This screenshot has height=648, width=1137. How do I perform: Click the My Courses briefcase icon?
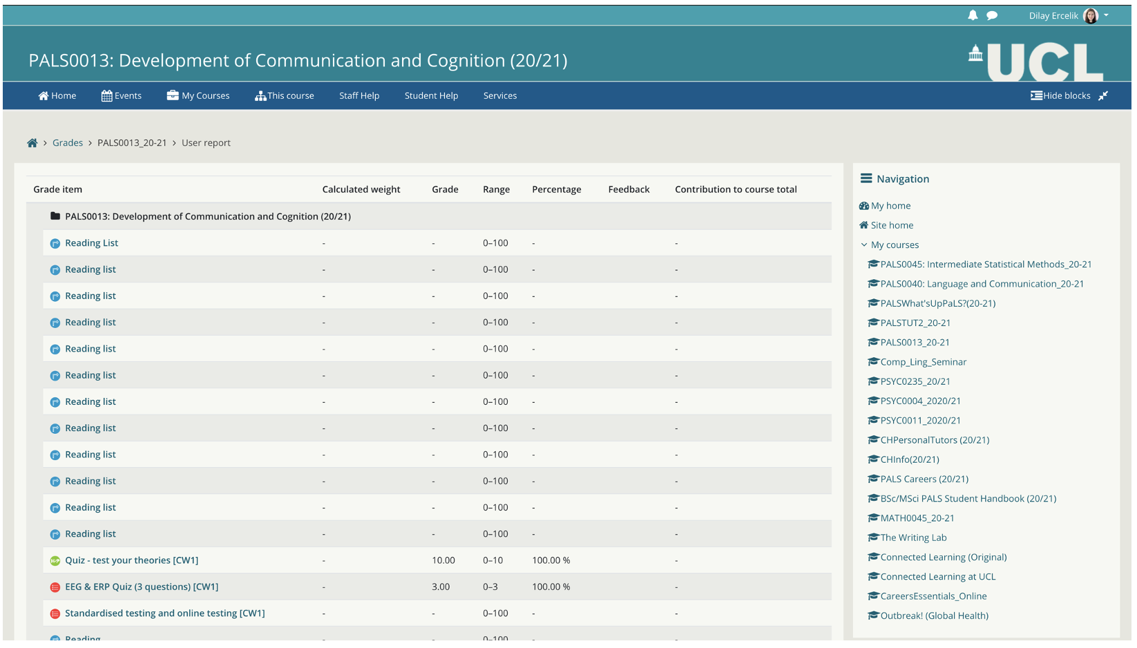[x=173, y=95]
